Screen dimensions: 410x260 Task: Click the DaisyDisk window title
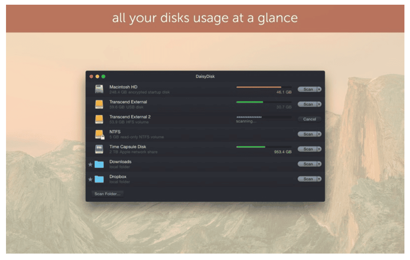coord(205,76)
